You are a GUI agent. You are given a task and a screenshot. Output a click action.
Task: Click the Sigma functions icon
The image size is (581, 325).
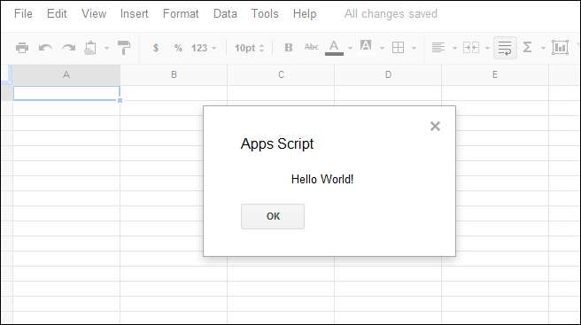pos(527,48)
